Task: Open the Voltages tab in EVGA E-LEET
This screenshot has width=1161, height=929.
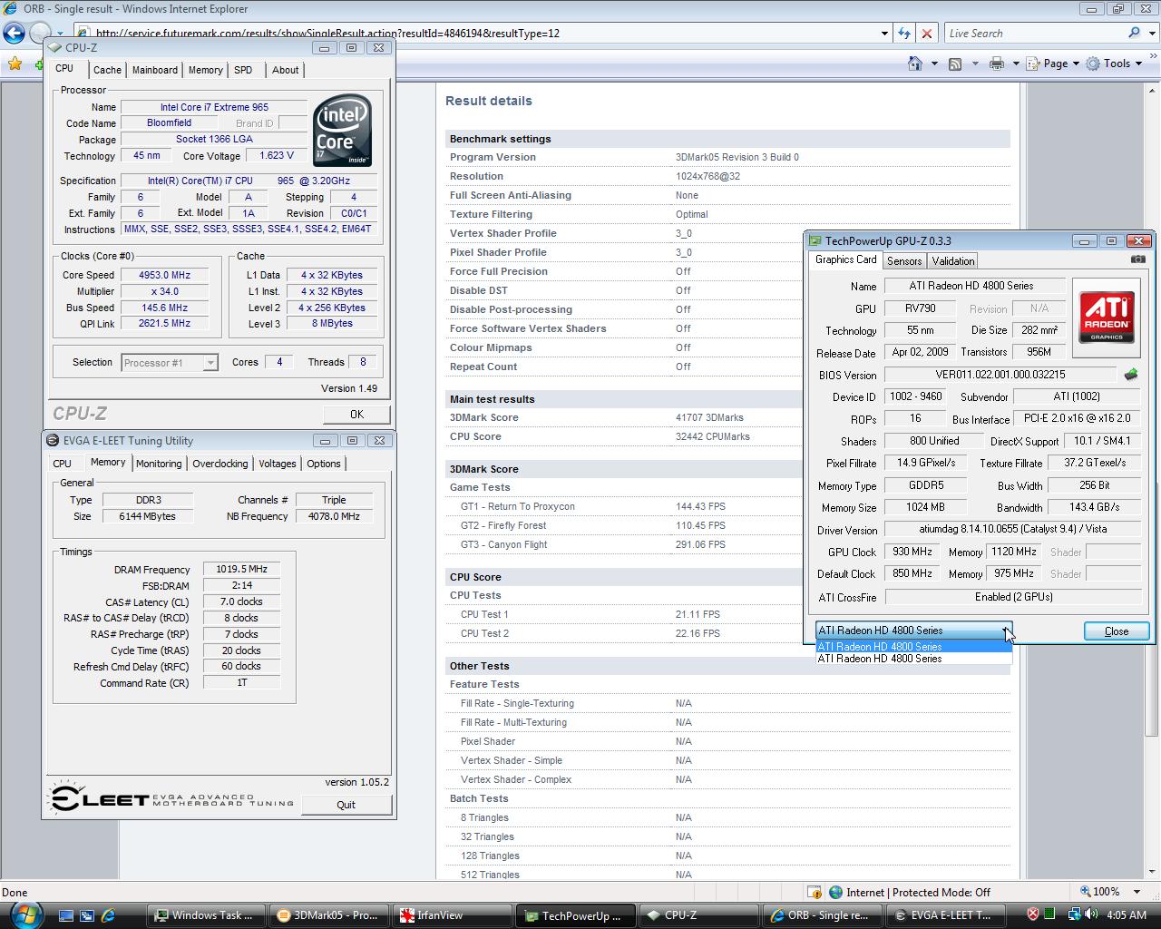Action: pos(278,464)
